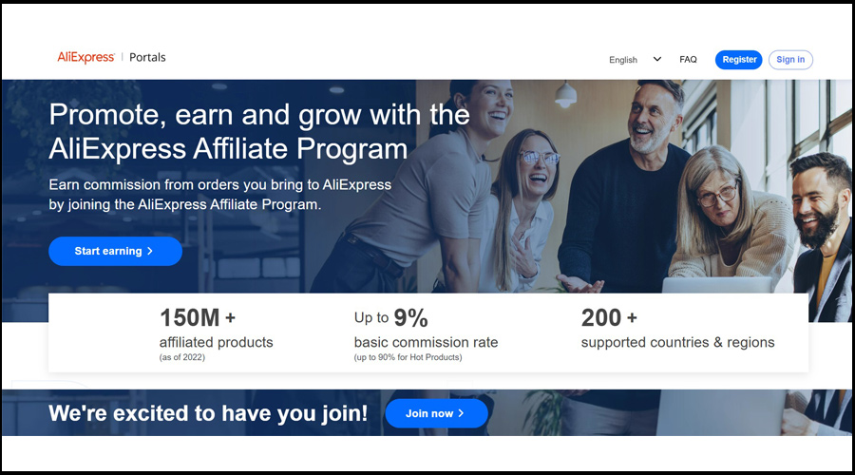Click the chevron arrow next to English

point(657,59)
